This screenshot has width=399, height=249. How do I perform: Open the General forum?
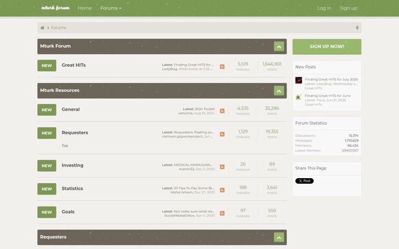point(70,109)
